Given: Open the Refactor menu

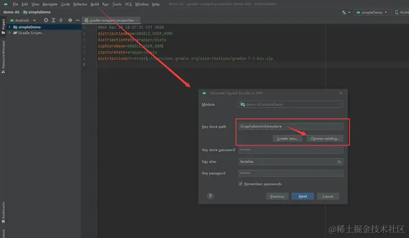Looking at the screenshot, I should 80,4.
